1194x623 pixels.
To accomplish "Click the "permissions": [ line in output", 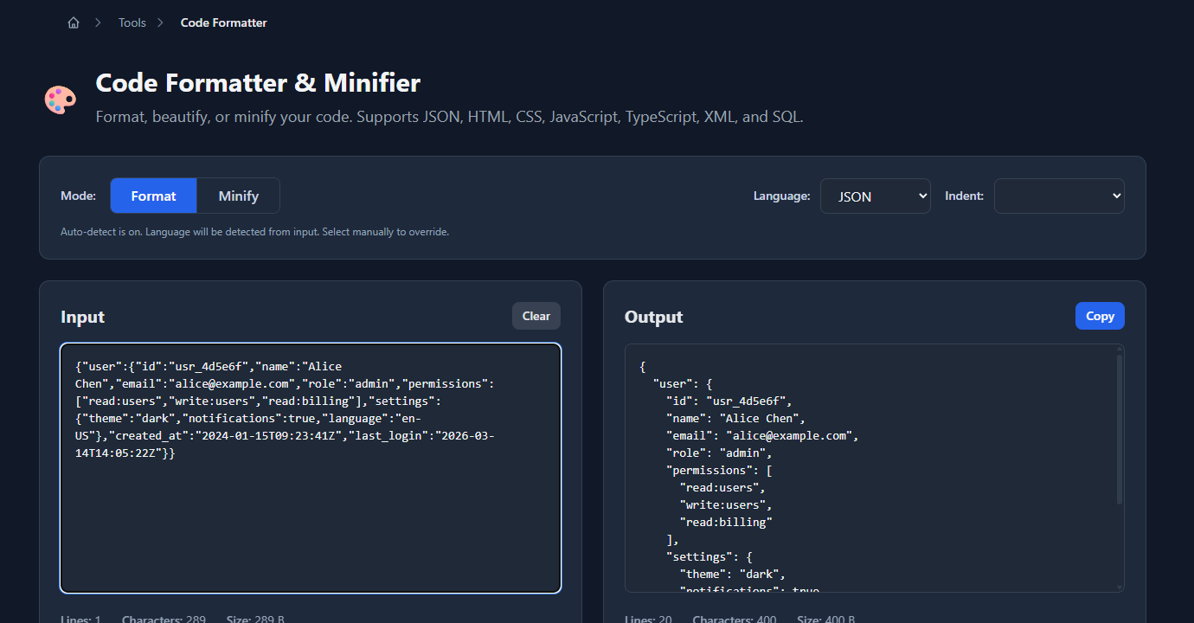I will [719, 470].
